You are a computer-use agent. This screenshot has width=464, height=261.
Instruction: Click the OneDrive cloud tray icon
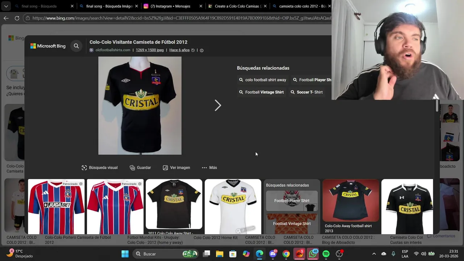click(x=384, y=254)
